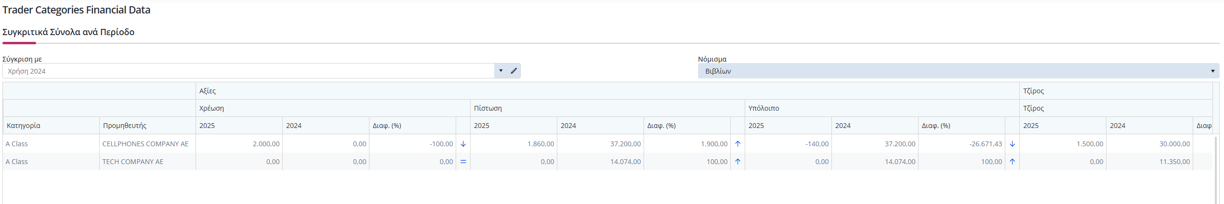1224x204 pixels.
Task: Select the TECH COMPANY AE row
Action: click(x=607, y=162)
